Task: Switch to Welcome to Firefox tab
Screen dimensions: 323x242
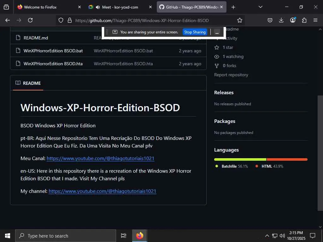Action: pos(49,7)
